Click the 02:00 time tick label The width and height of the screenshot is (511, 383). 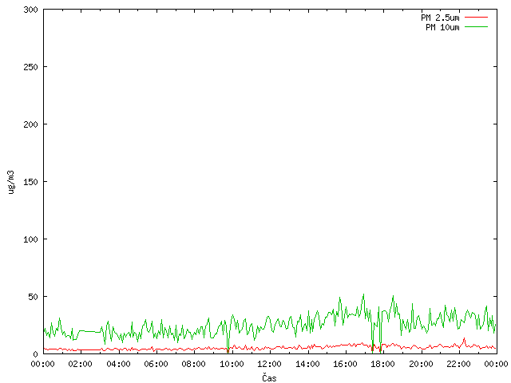pos(80,364)
